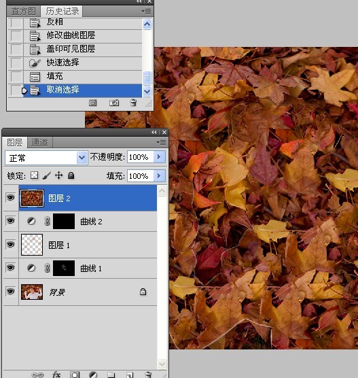Set history brush source to 快速选择

[16, 63]
